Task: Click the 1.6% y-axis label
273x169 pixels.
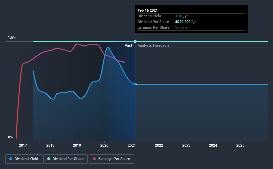Action: 12,38
